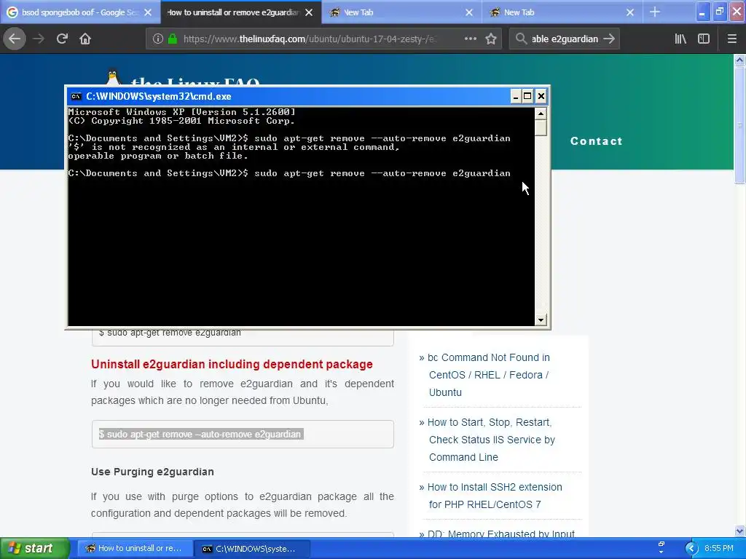Toggle the sidebar view icon
The image size is (746, 559).
704,39
